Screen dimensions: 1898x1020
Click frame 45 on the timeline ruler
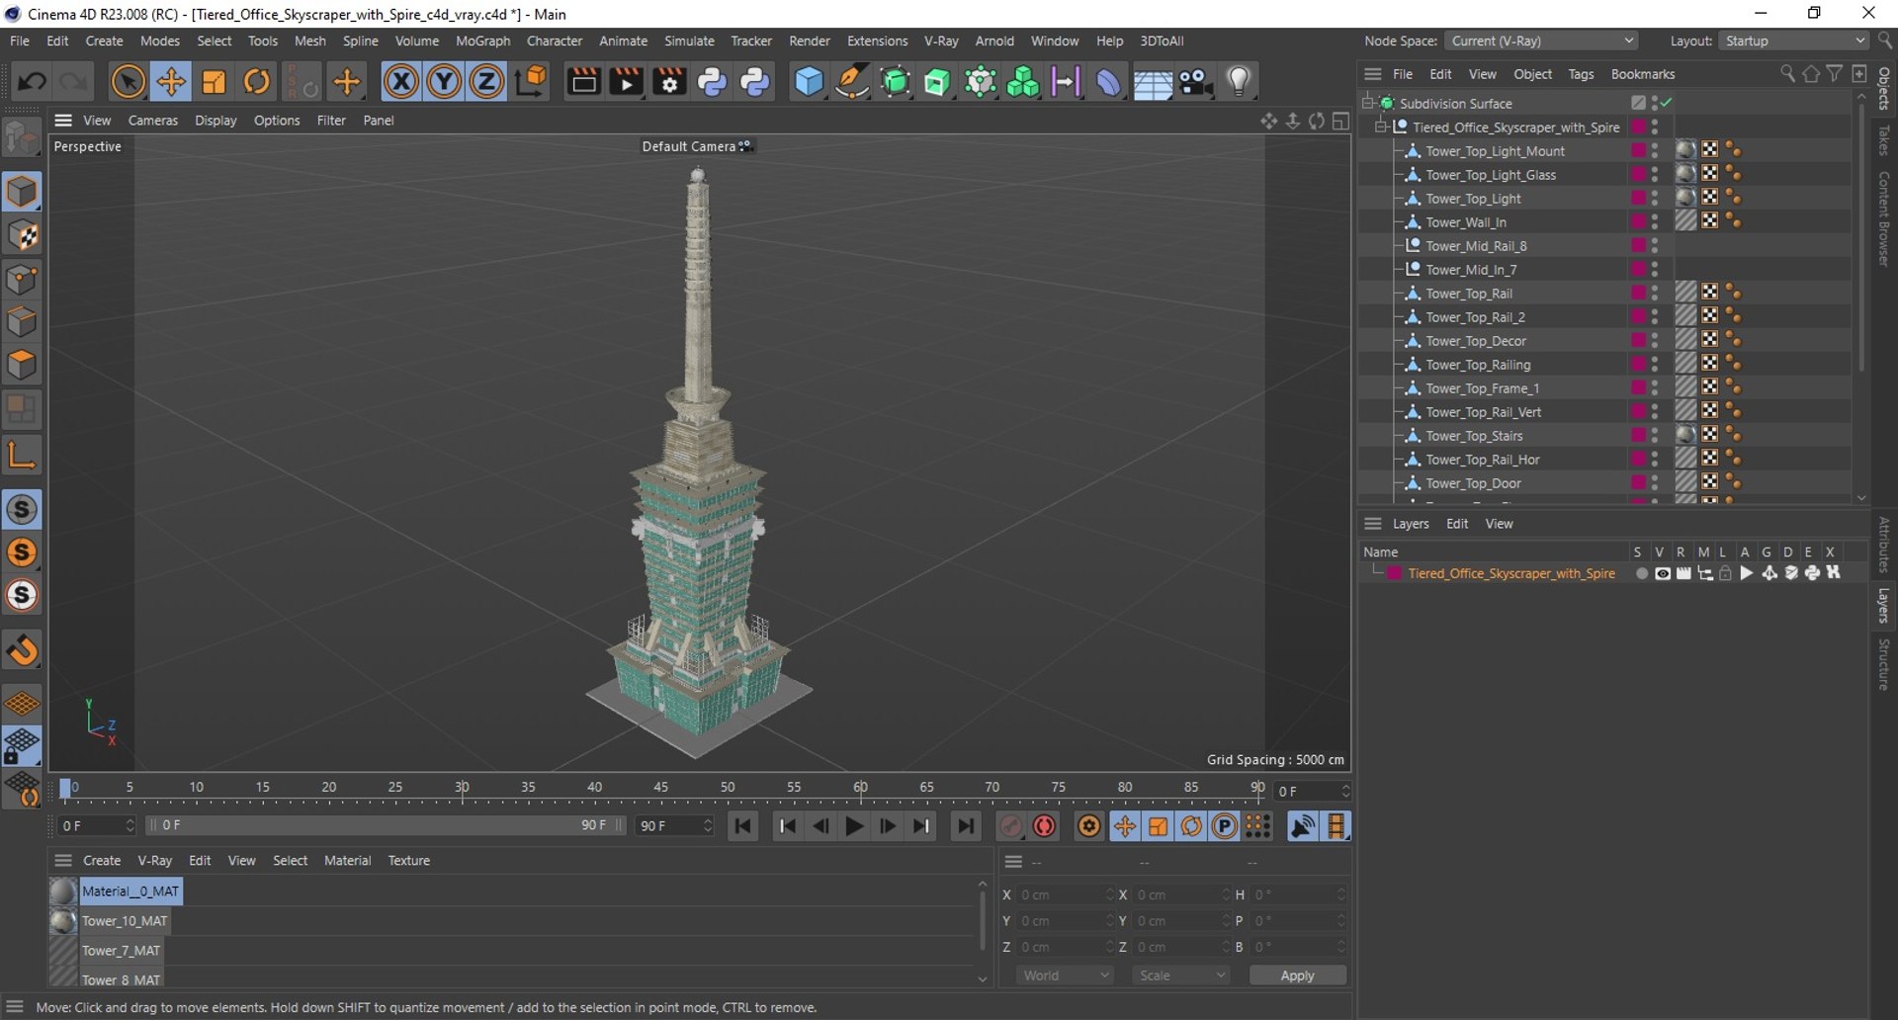click(660, 788)
